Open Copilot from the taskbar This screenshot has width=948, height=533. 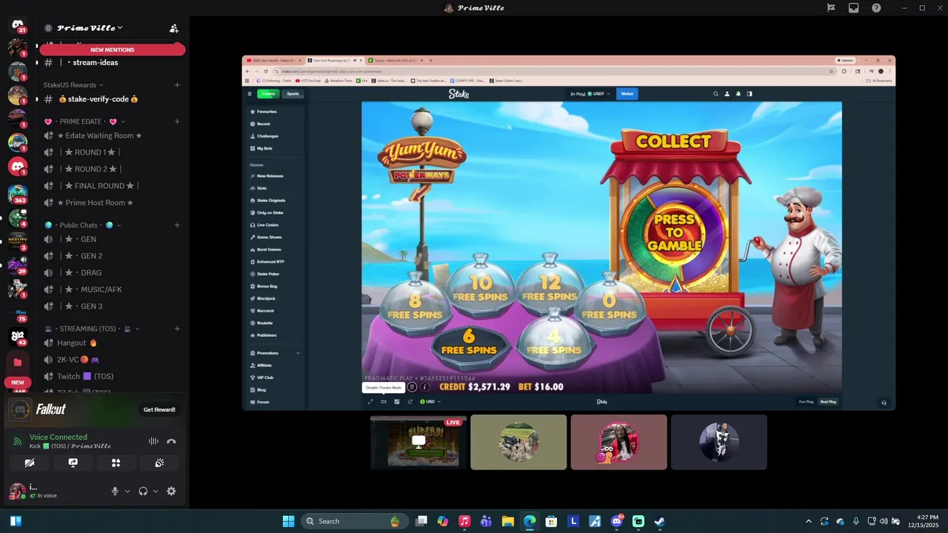pyautogui.click(x=443, y=521)
